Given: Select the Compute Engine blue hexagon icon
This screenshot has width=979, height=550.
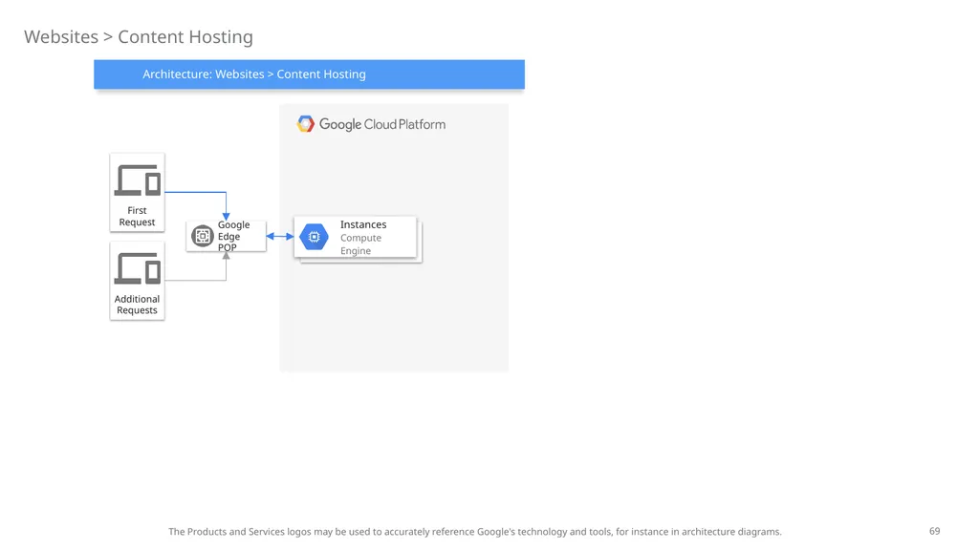Looking at the screenshot, I should 314,237.
